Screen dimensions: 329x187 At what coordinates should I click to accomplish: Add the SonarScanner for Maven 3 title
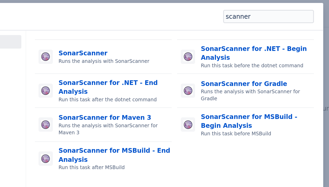coord(105,118)
